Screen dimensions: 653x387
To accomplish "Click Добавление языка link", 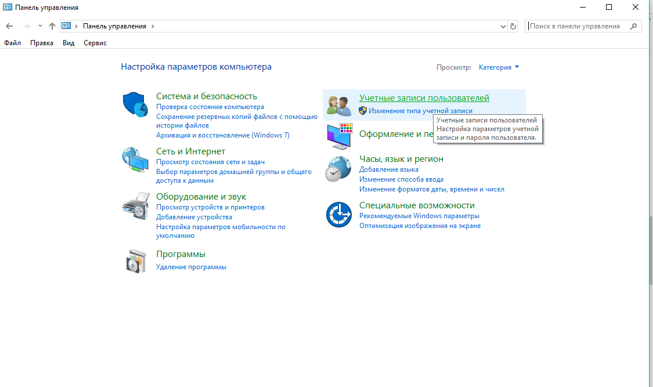I will 388,170.
